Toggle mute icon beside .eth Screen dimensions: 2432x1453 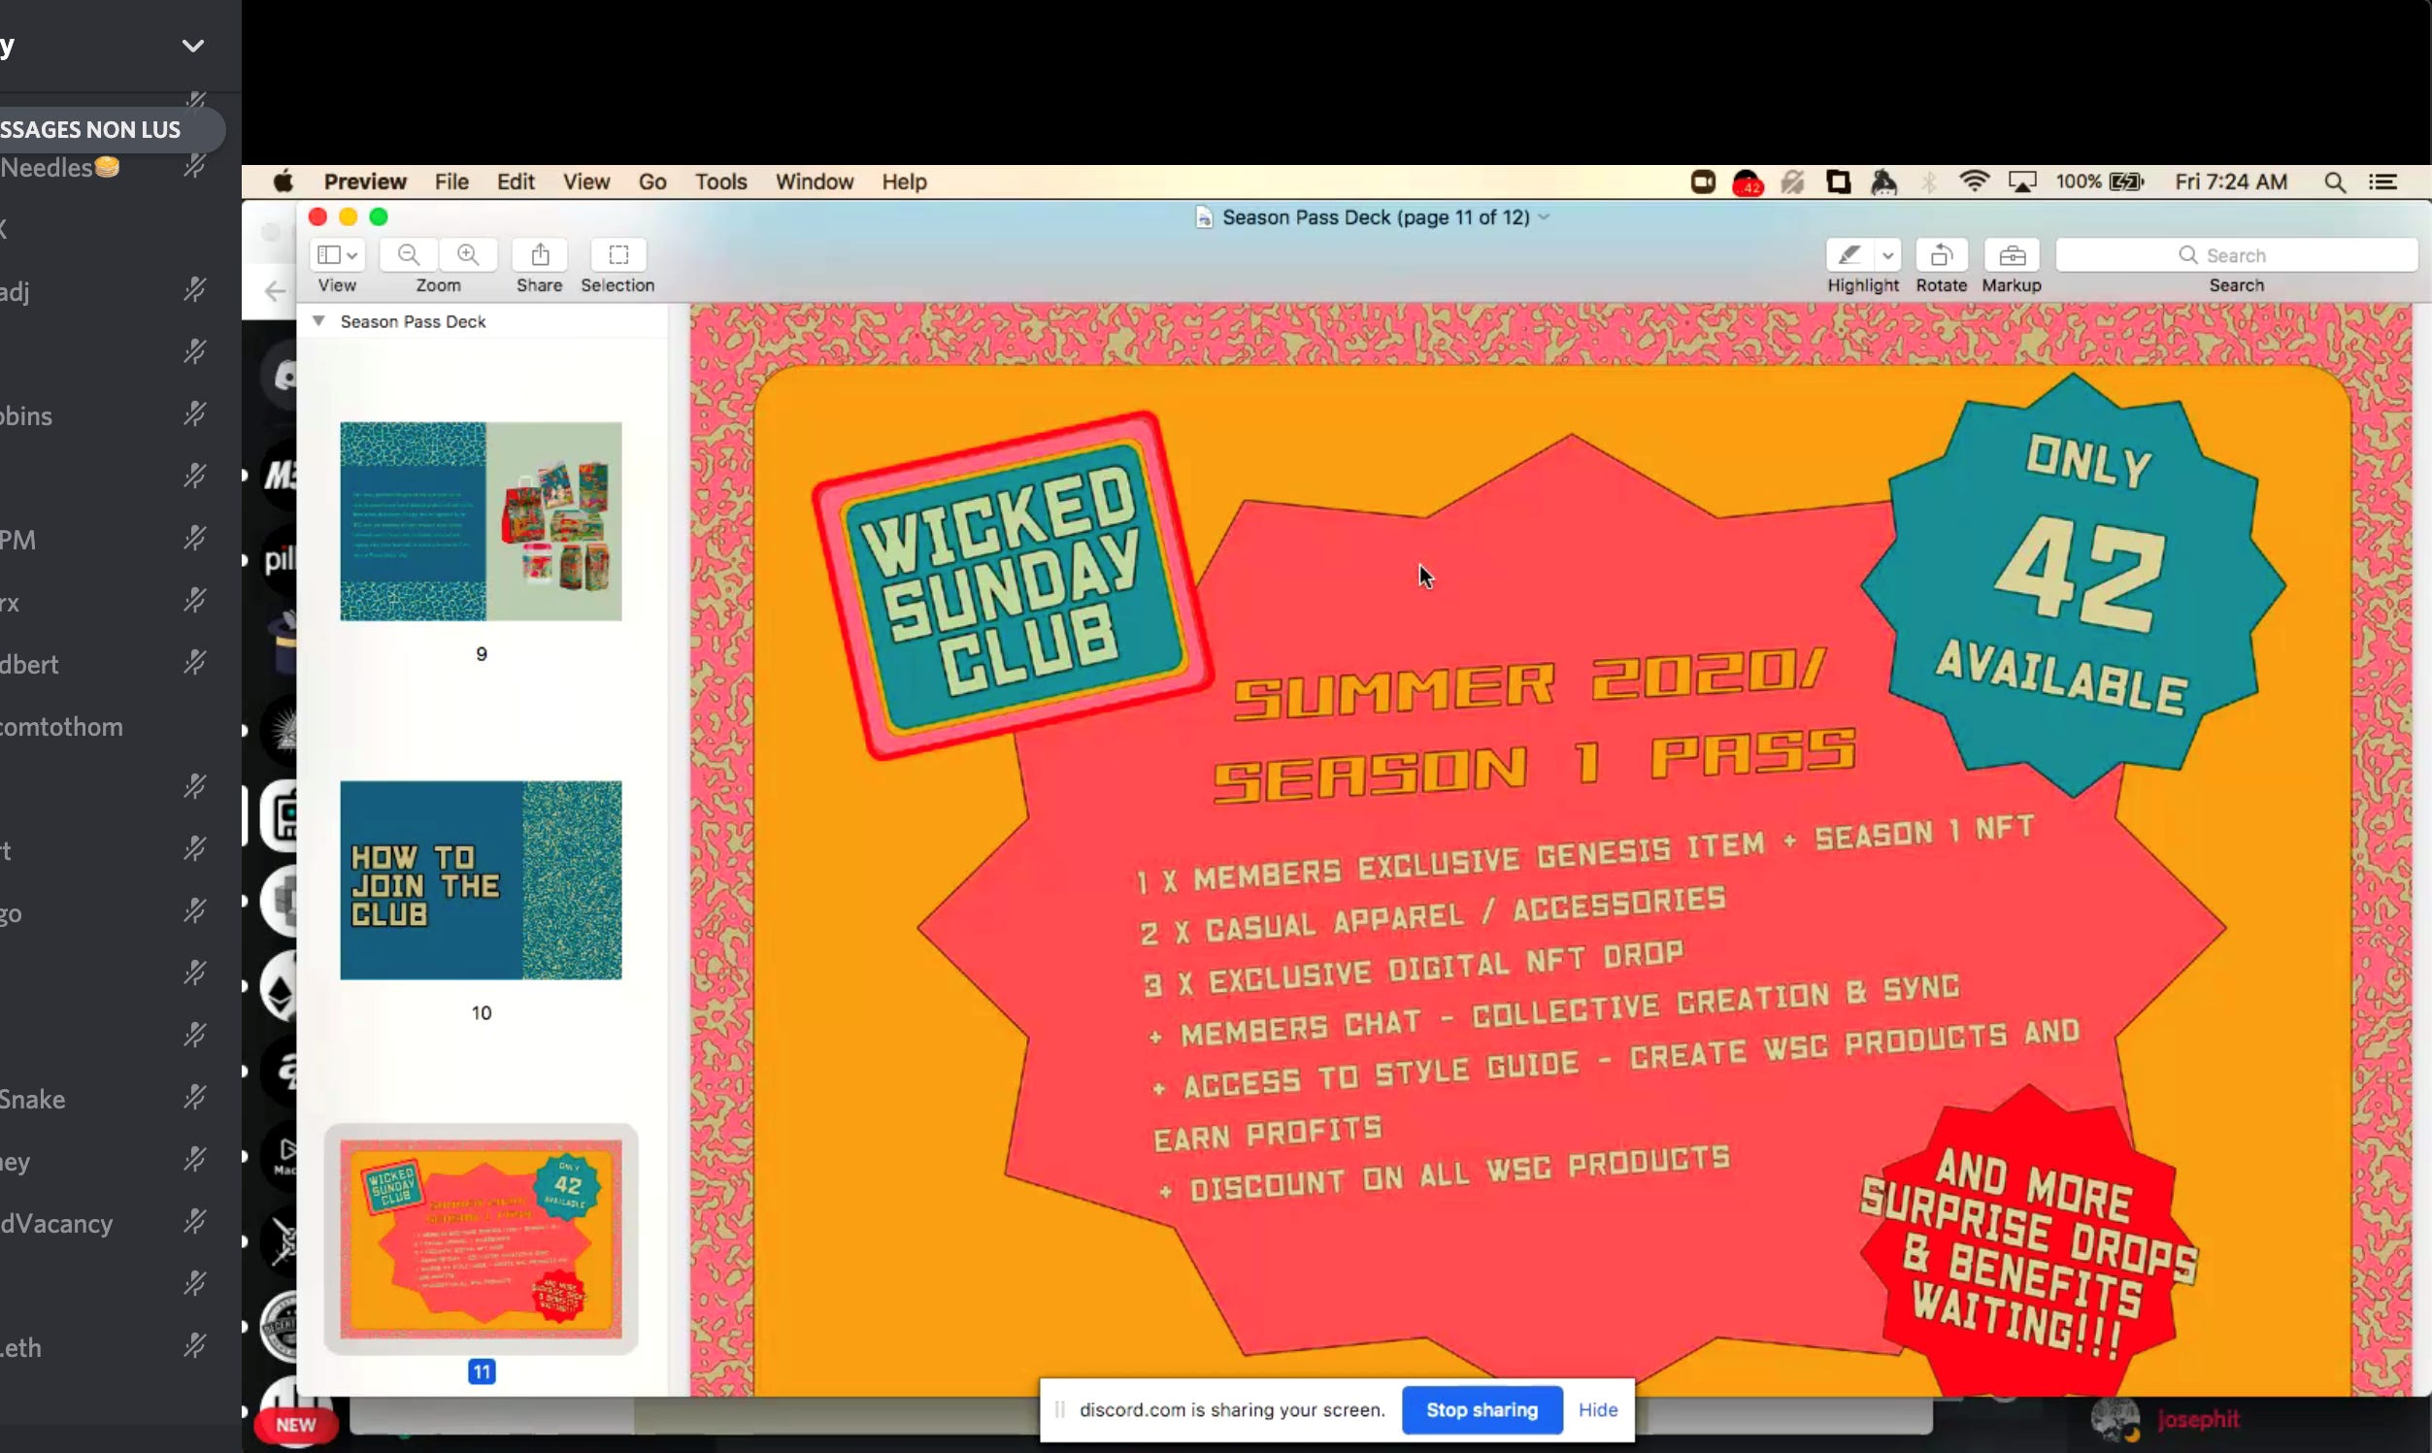(195, 1347)
